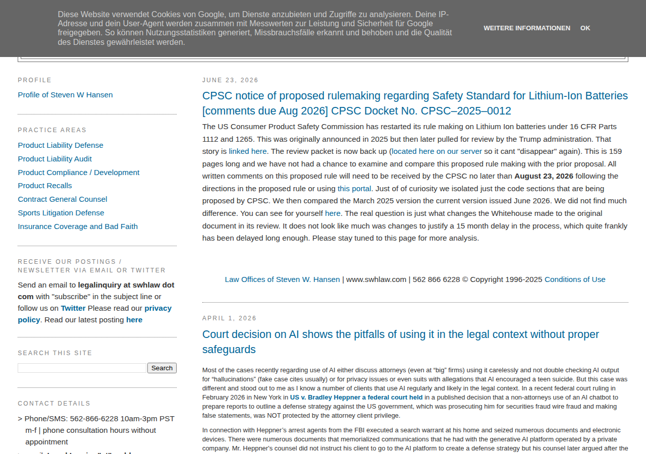
Task: Select the Phone/SMS 562-866-6228 contact line
Action: click(x=96, y=430)
